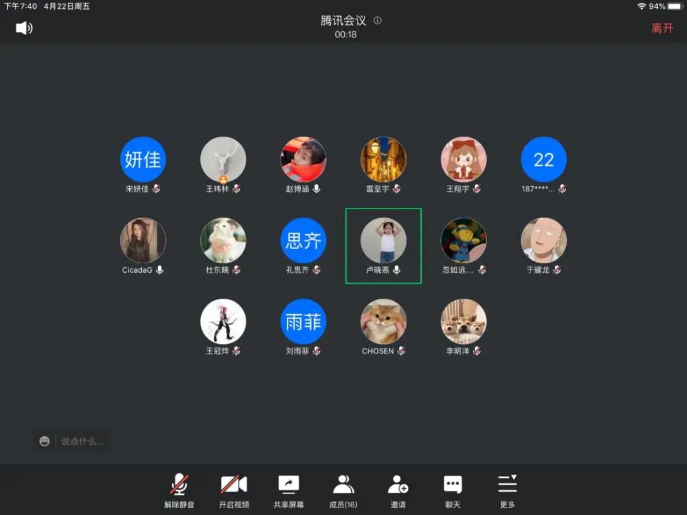Leave the meeting via 离开
Image resolution: width=687 pixels, height=515 pixels.
point(662,28)
